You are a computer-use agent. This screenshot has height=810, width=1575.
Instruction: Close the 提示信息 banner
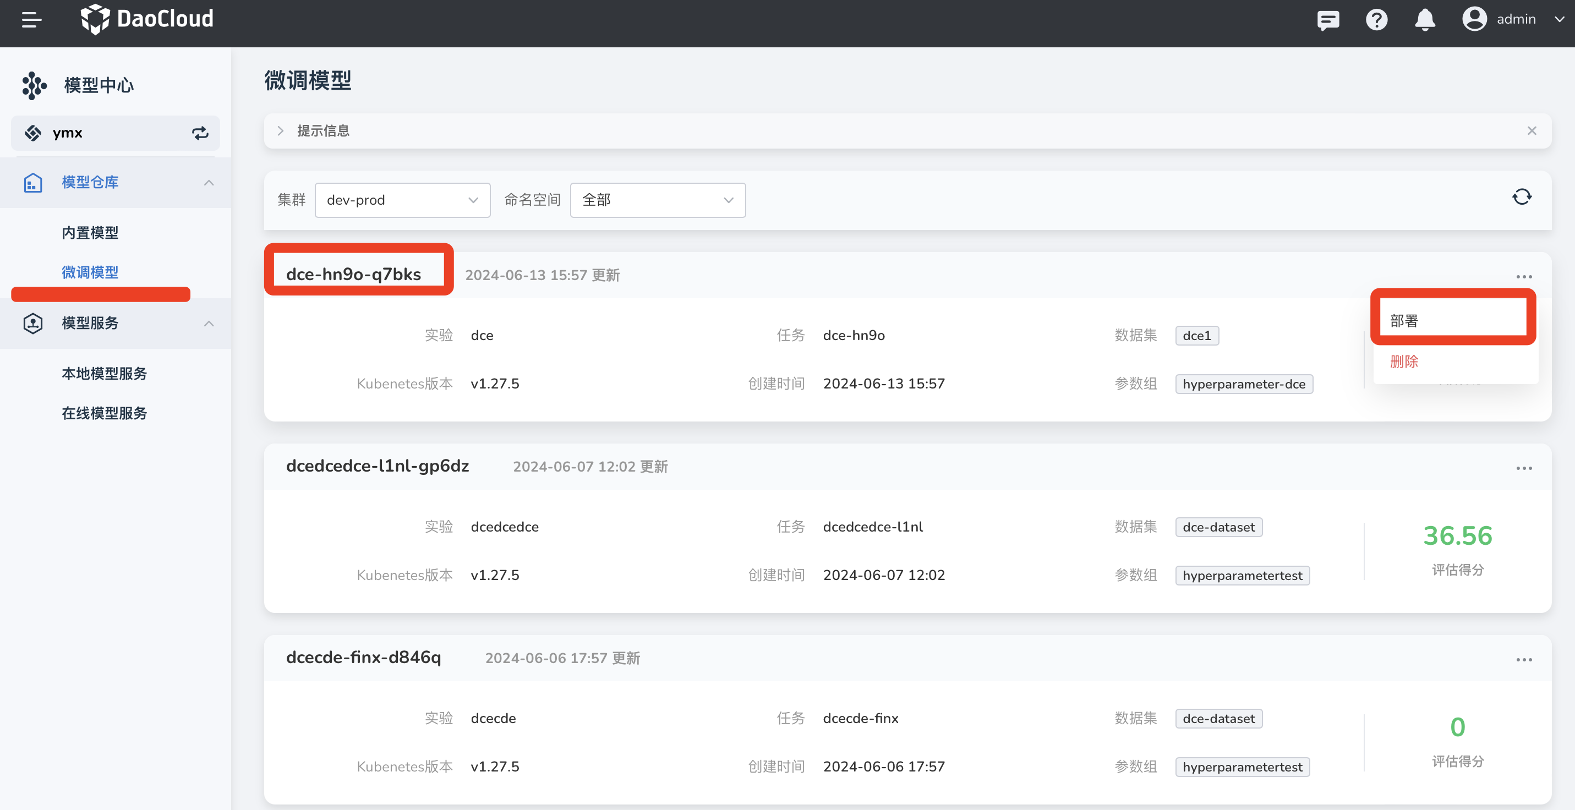(x=1532, y=131)
